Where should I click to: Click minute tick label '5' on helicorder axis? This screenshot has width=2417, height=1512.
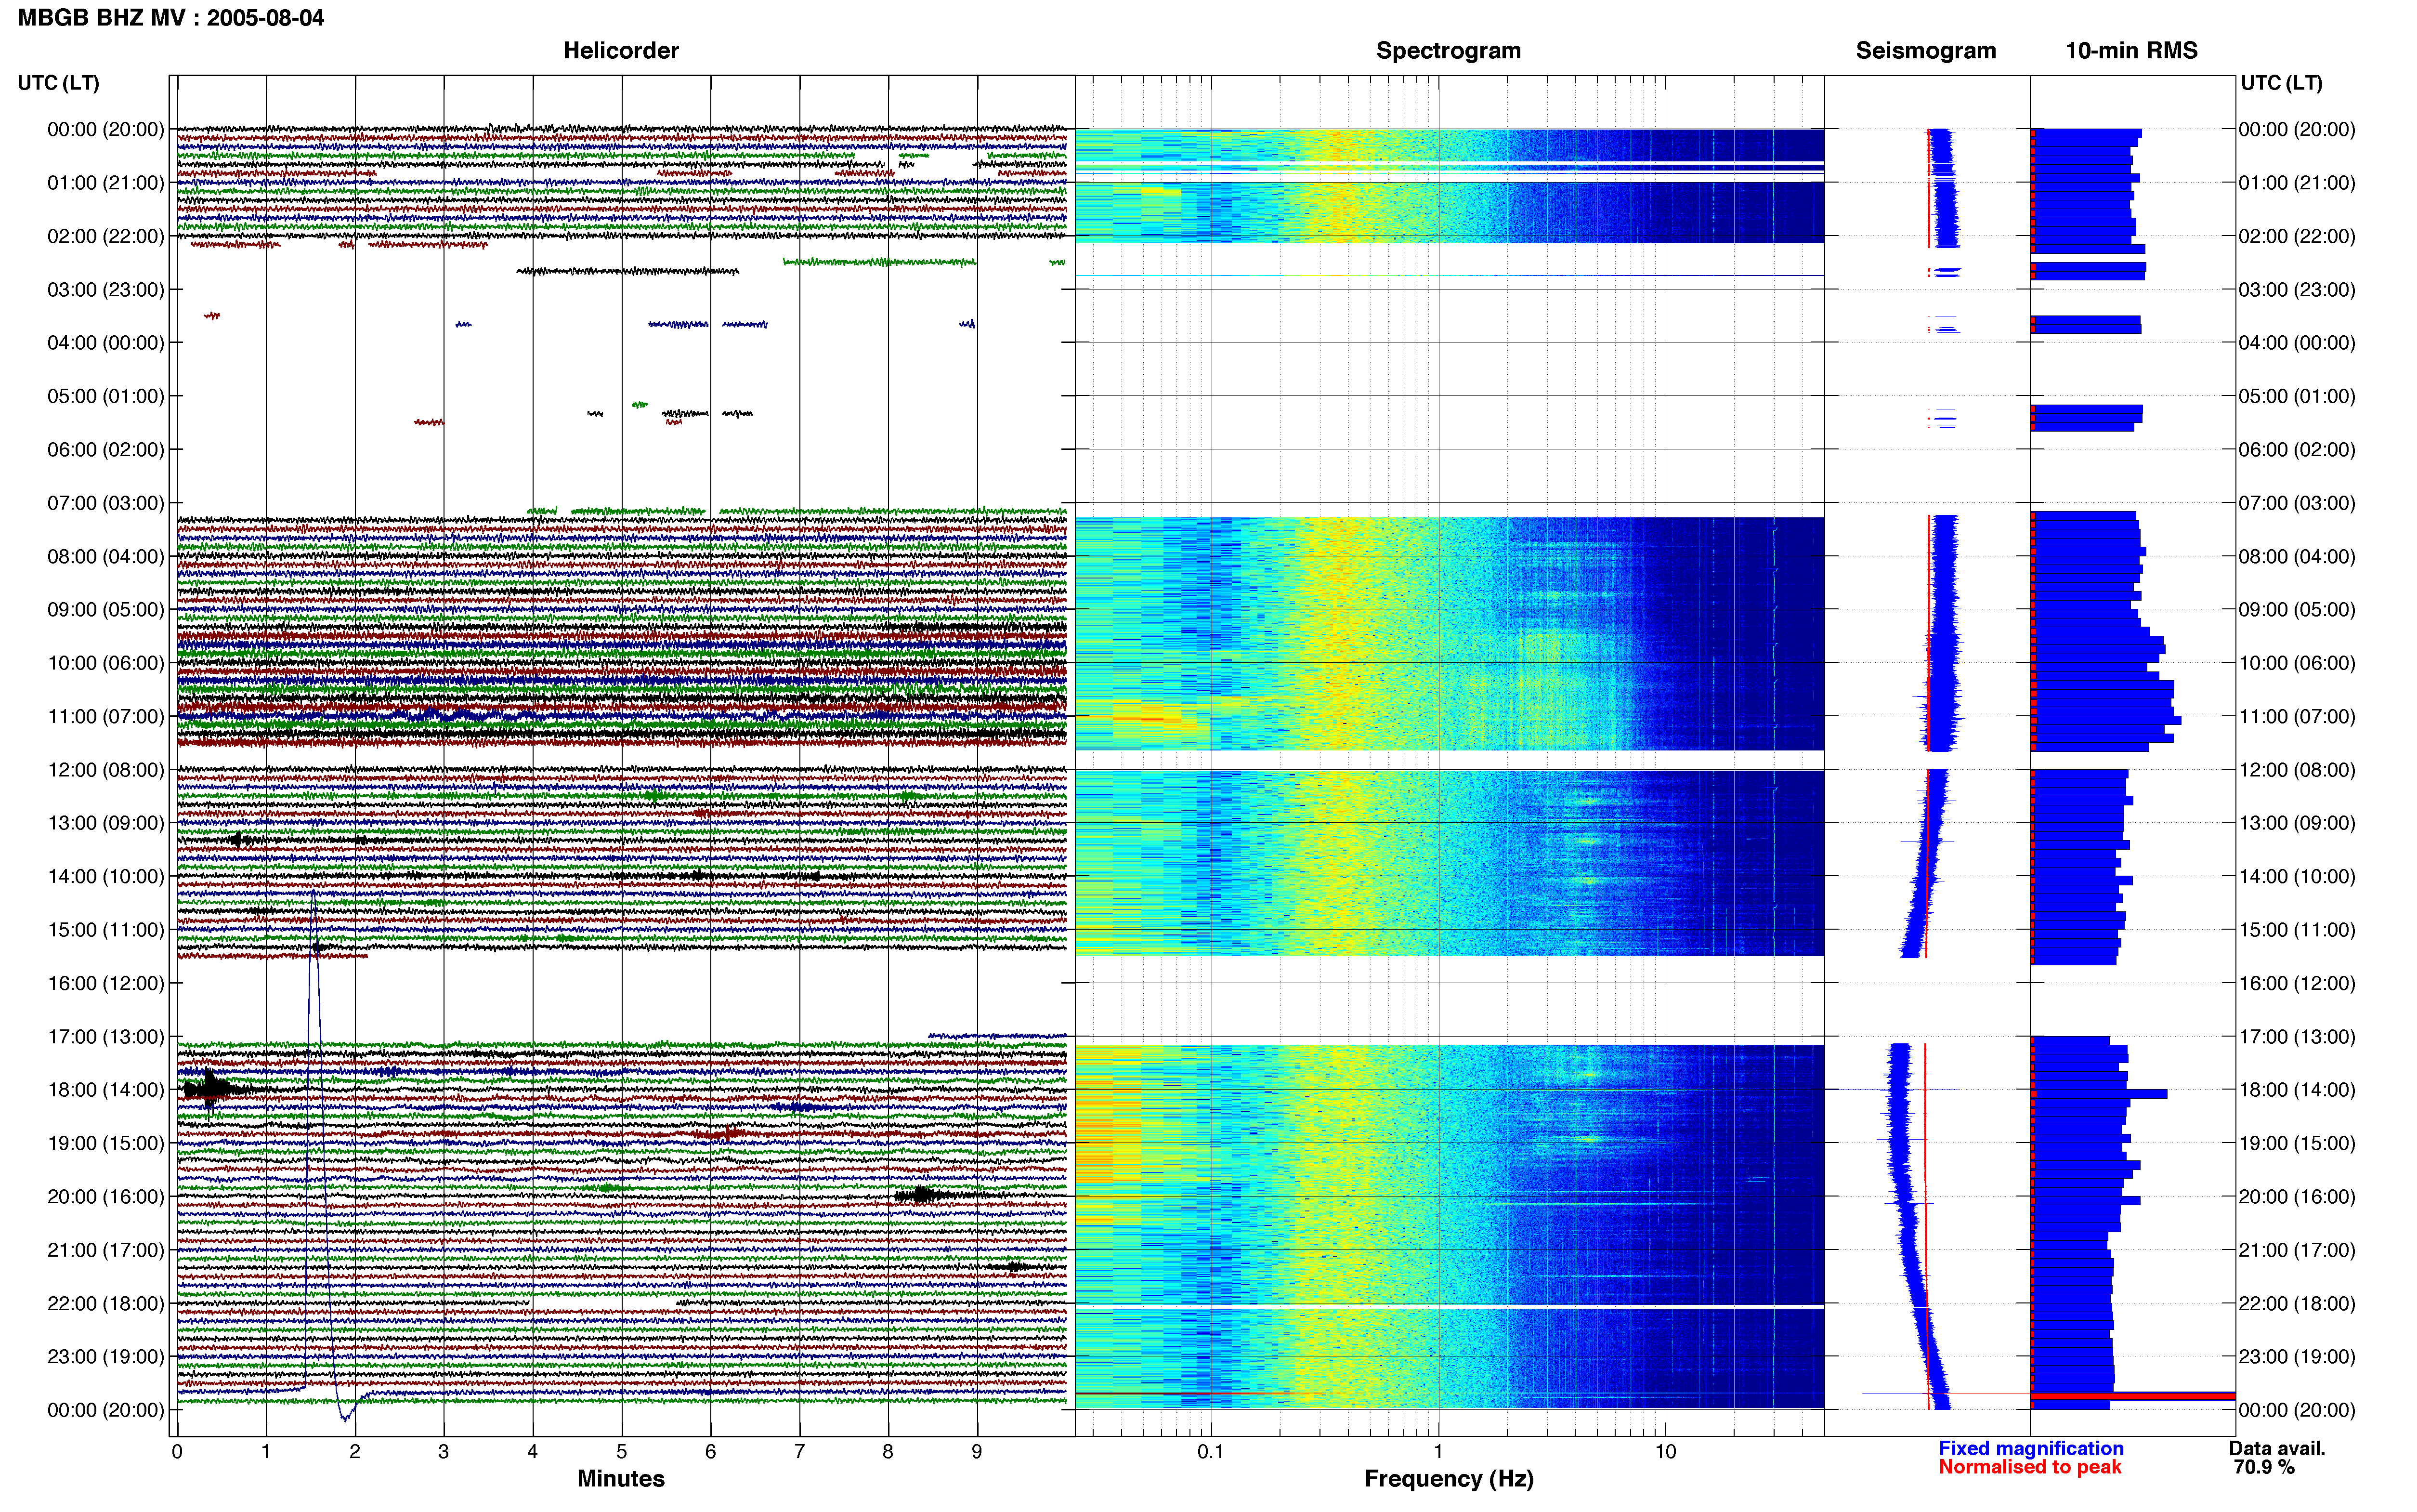[622, 1452]
